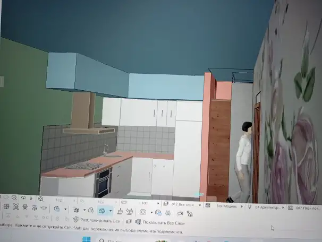Screen dimensions: 322x242
Task: Open the '01 Архитектур...' pen set menu
Action: click(267, 208)
